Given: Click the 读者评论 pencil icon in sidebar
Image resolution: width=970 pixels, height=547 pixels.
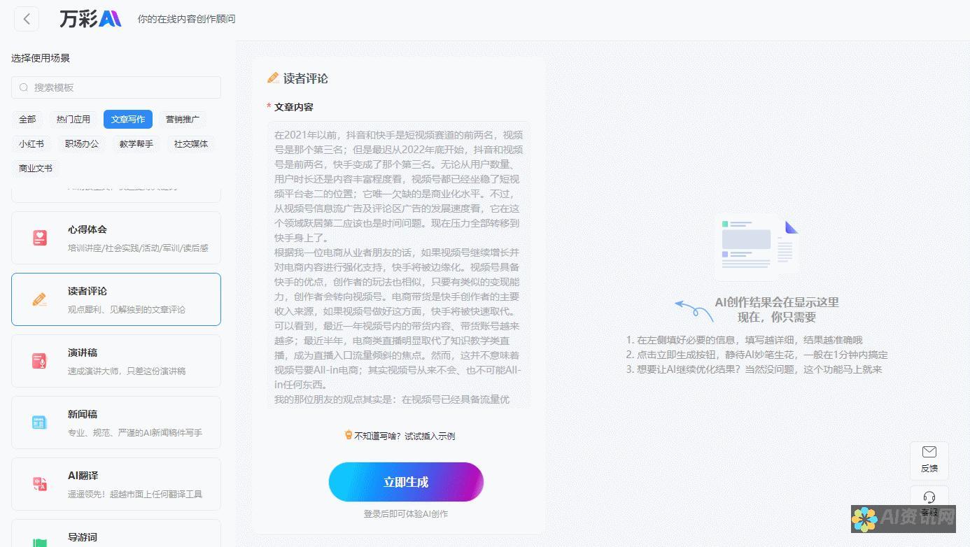Looking at the screenshot, I should [40, 299].
